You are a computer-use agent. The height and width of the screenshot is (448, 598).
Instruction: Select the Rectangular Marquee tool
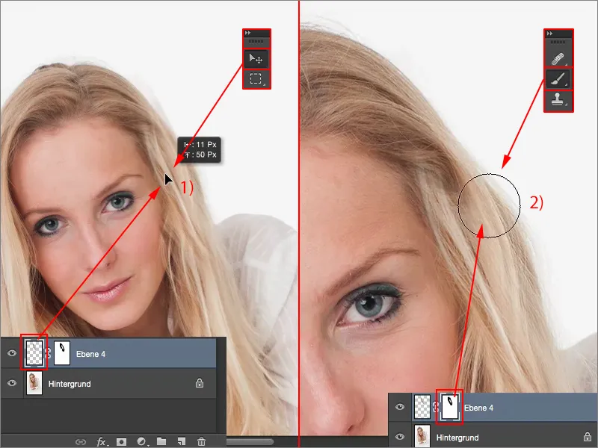[x=256, y=79]
